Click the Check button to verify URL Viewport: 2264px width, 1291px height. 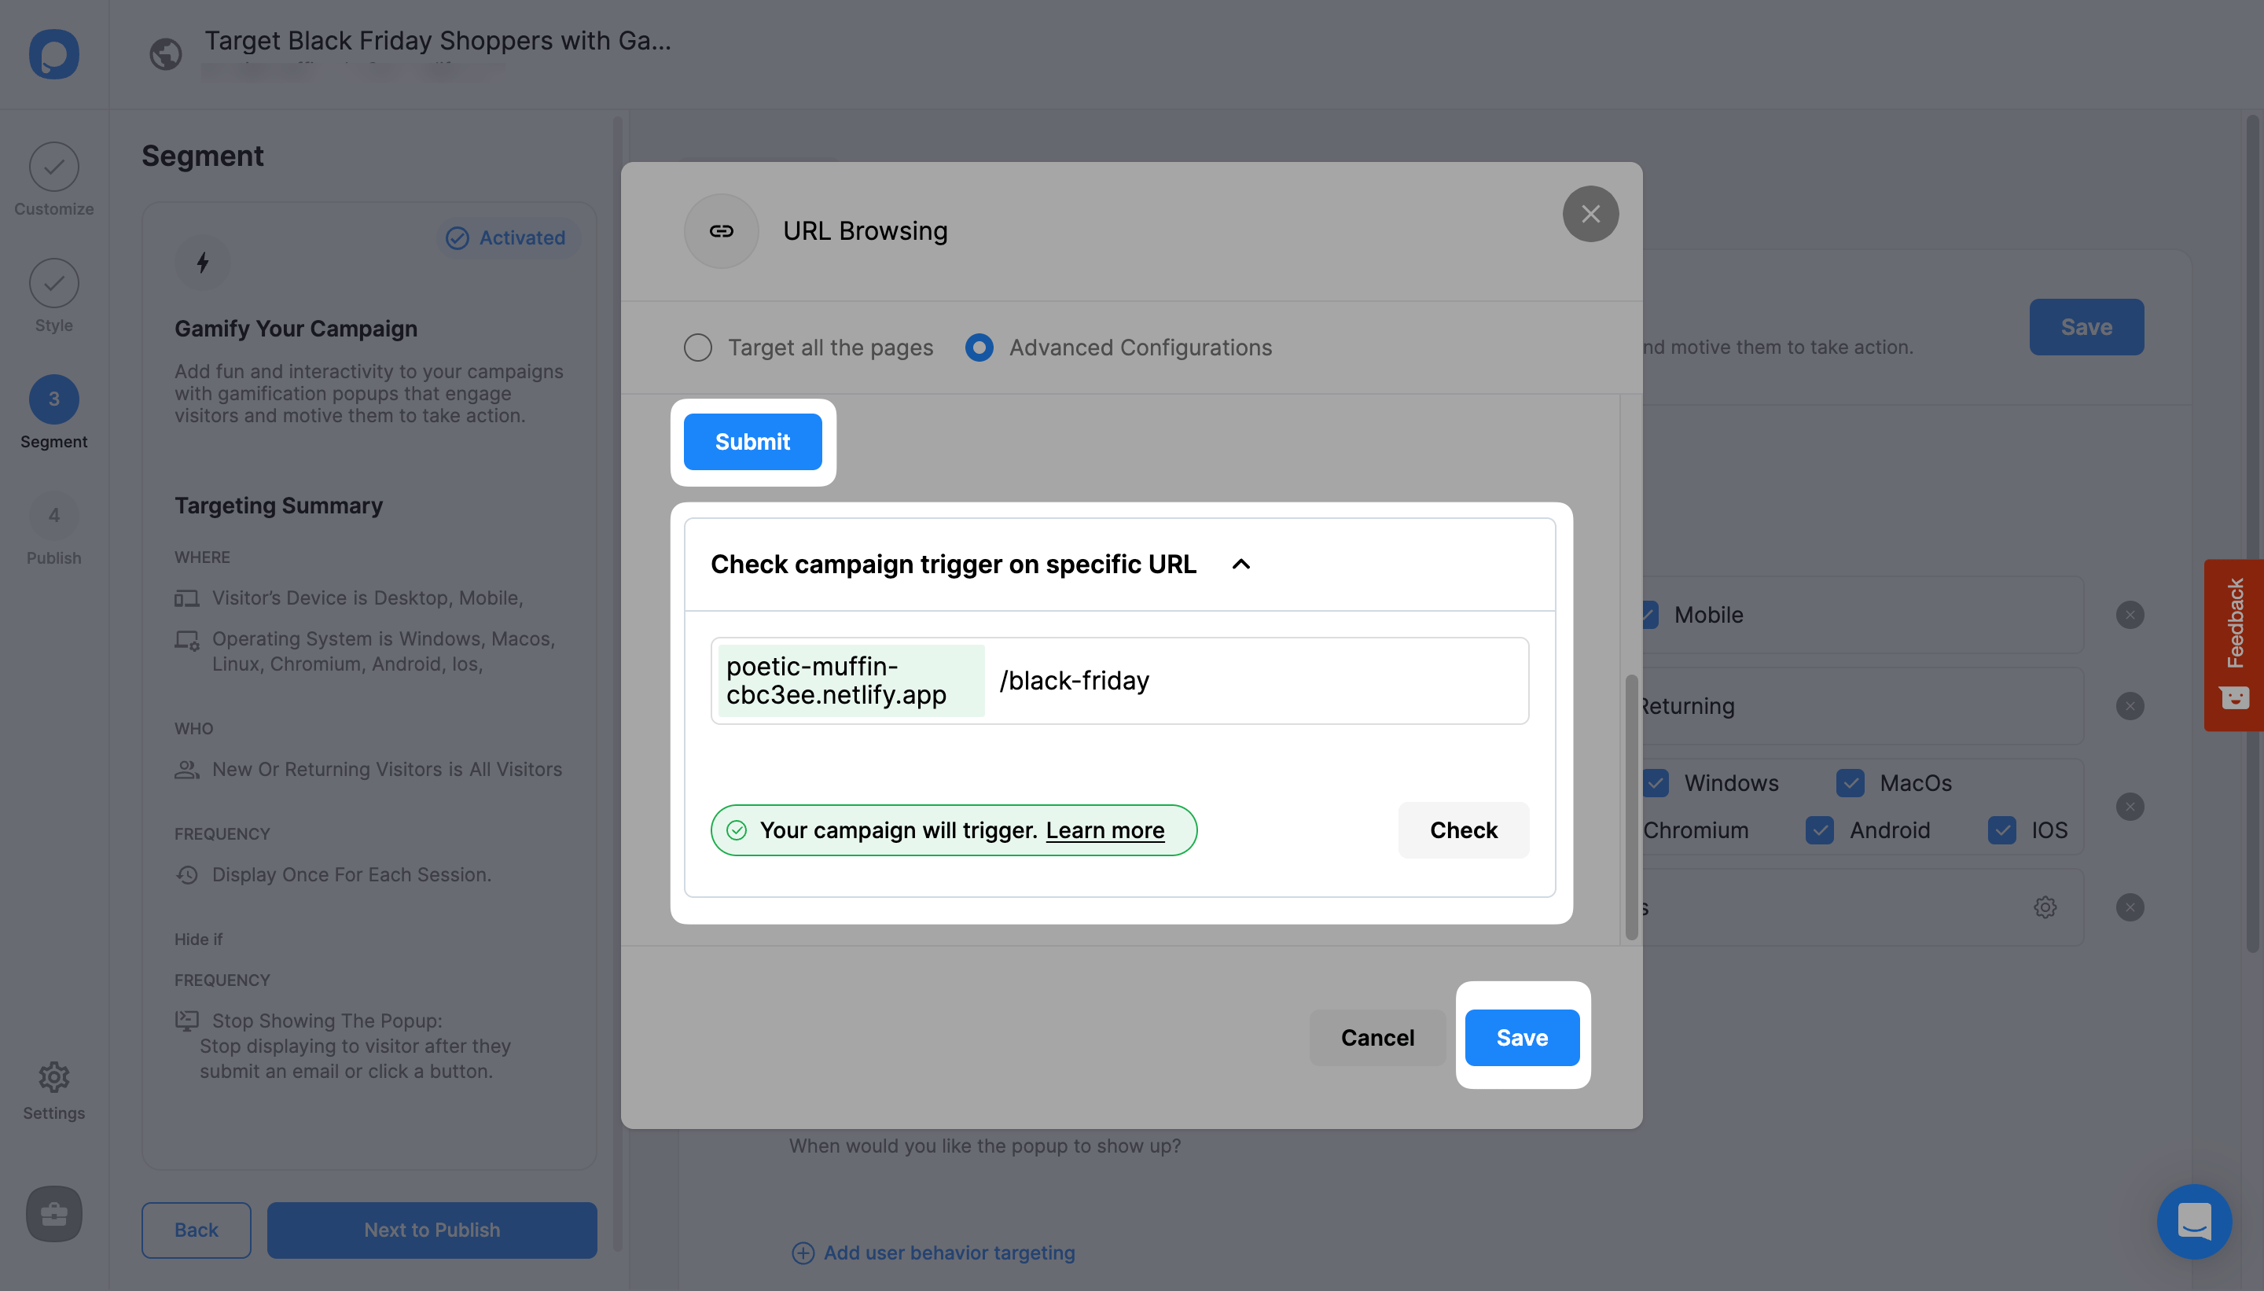[1463, 829]
